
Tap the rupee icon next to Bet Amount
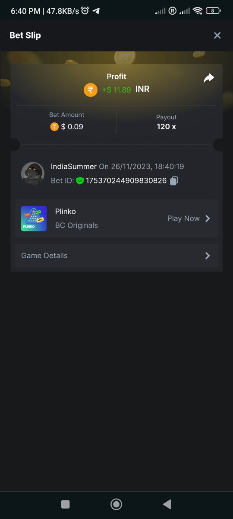54,127
